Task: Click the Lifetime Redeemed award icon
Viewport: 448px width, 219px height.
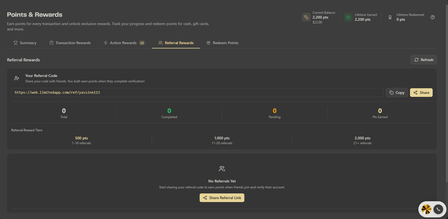Action: tap(390, 17)
